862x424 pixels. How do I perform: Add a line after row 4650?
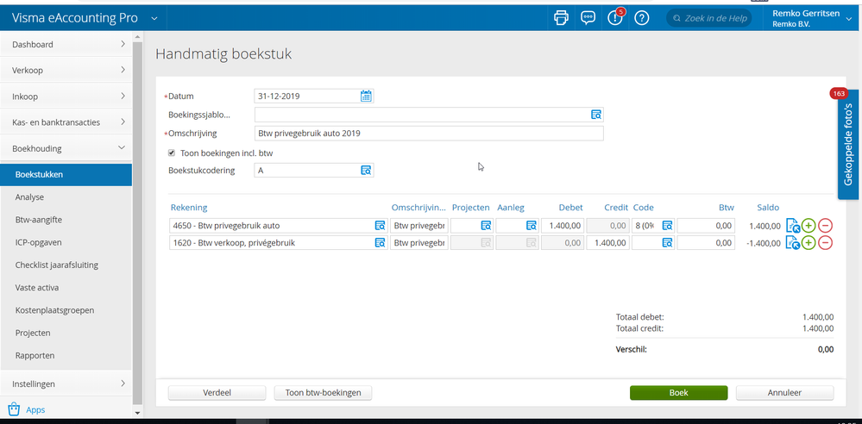[x=809, y=225]
